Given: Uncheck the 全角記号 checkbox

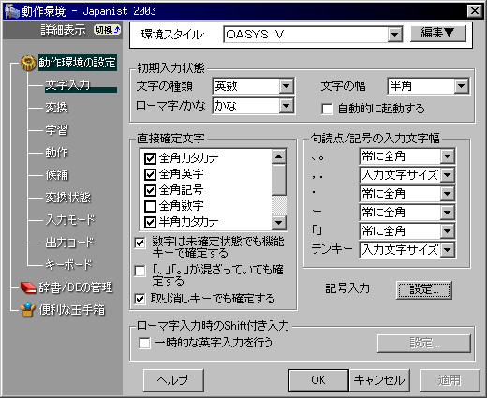Looking at the screenshot, I should pyautogui.click(x=150, y=190).
